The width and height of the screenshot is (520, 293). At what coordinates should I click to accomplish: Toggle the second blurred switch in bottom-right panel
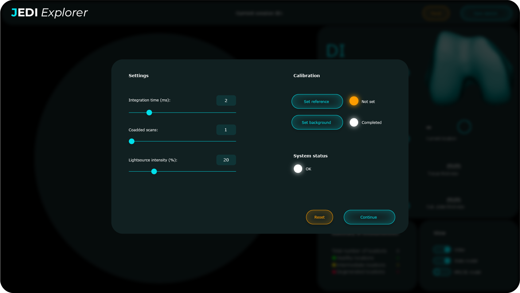442,261
